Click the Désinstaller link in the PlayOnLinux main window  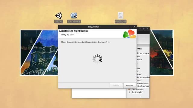[137, 92]
